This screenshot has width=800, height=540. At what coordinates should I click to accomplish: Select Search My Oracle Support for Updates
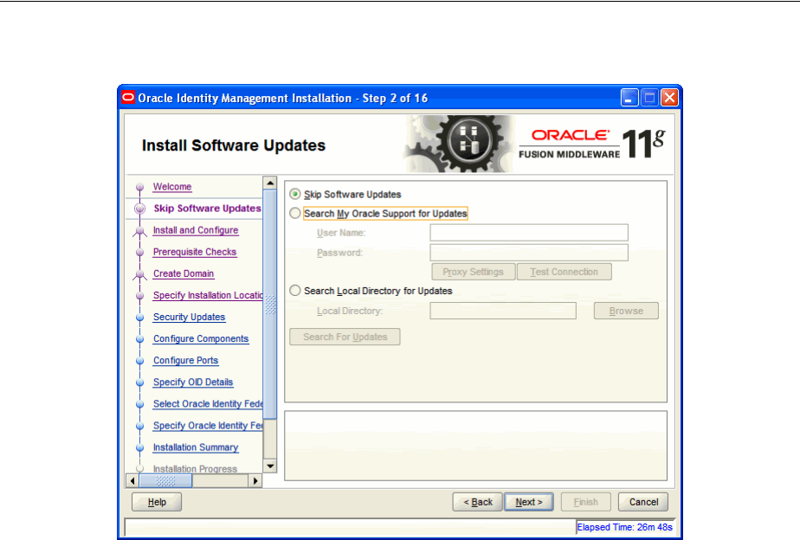pos(295,213)
